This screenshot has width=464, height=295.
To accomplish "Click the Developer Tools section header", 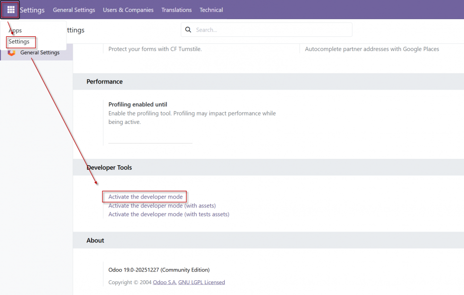I will [x=109, y=168].
